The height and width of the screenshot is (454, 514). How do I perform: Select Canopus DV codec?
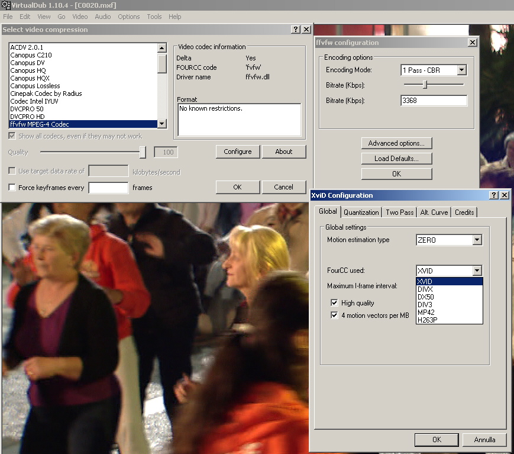tap(83, 63)
